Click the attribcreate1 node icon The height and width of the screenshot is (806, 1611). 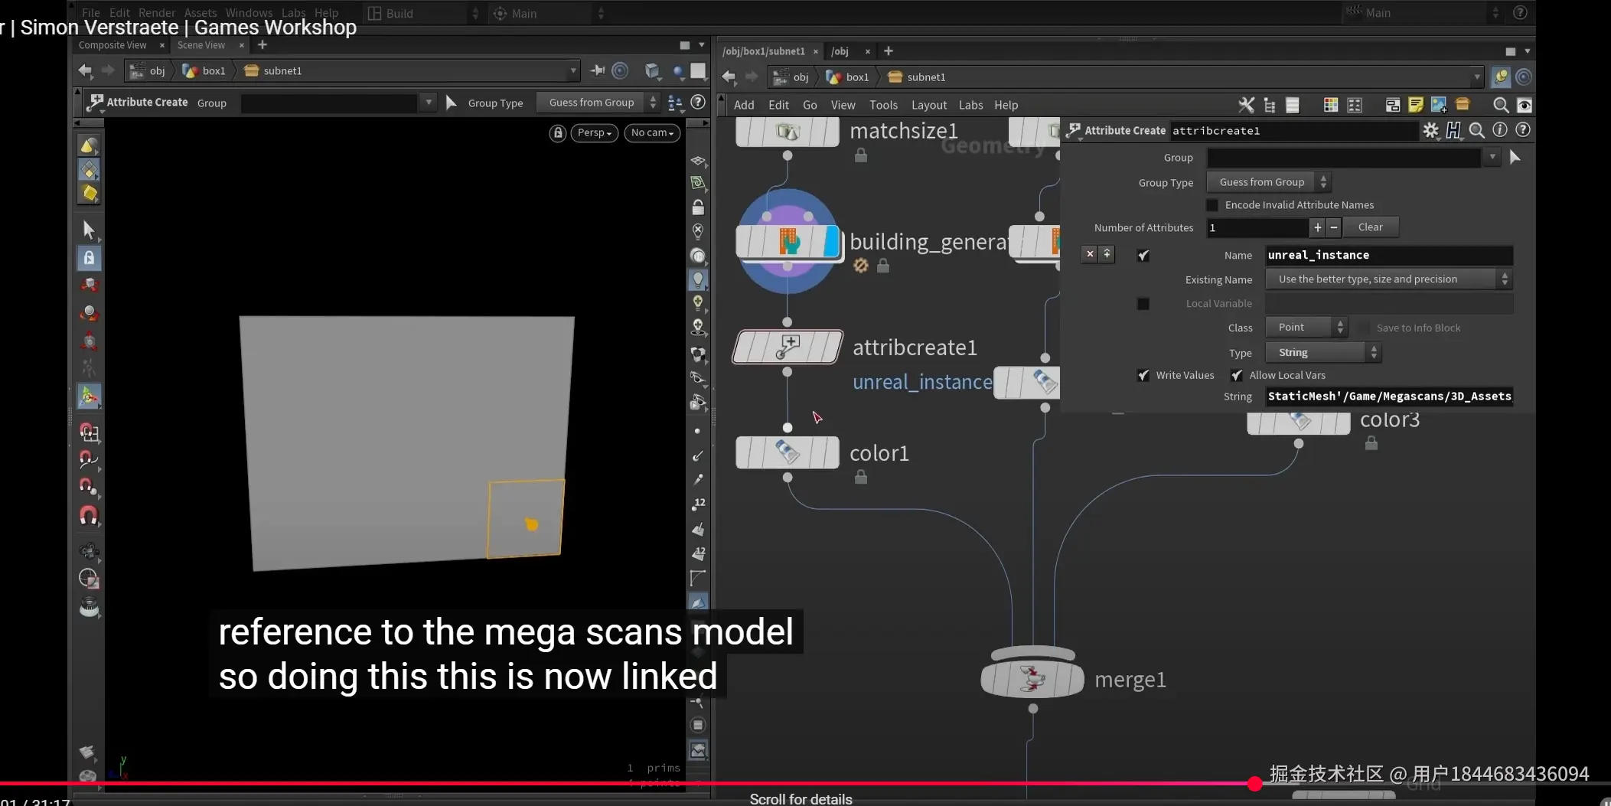[788, 347]
